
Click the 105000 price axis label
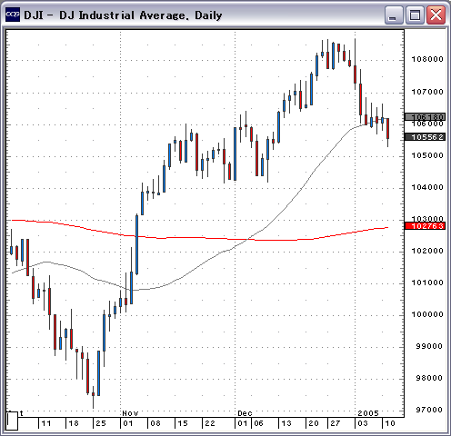pos(427,155)
